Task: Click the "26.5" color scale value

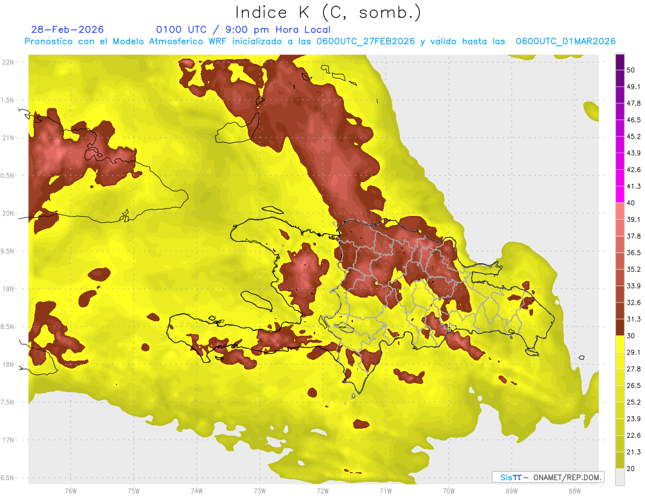Action: 633,385
